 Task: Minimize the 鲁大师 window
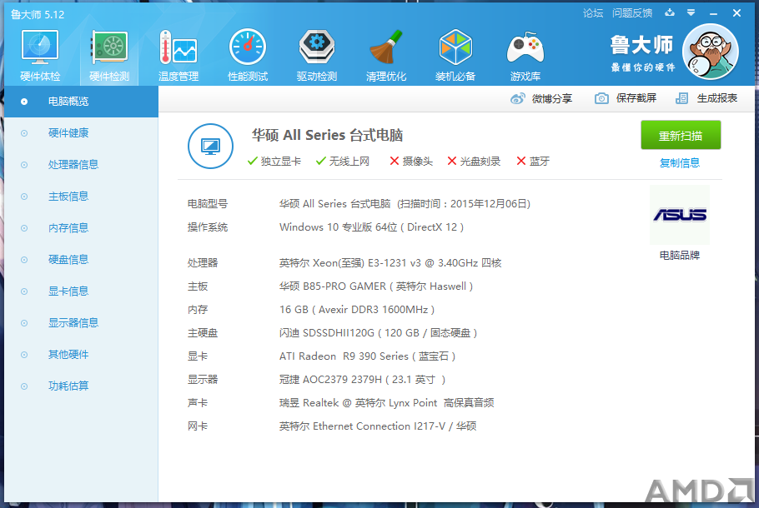click(x=713, y=13)
